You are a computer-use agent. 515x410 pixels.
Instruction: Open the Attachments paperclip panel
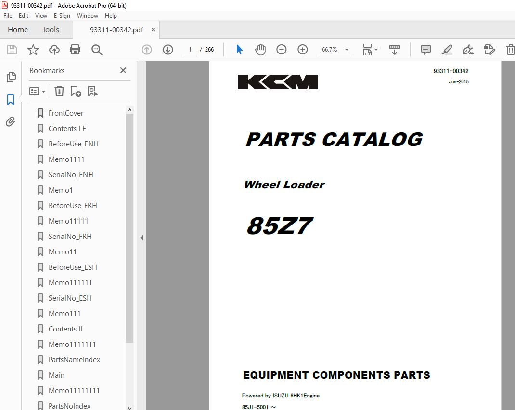coord(11,122)
